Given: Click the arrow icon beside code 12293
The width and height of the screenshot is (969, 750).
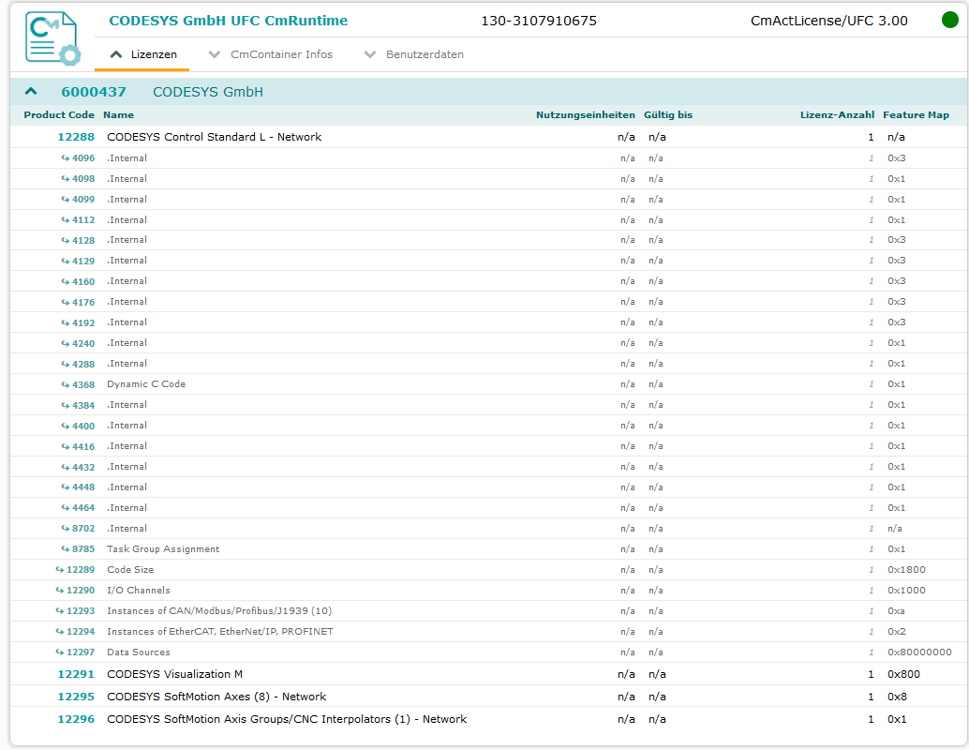Looking at the screenshot, I should 60,611.
